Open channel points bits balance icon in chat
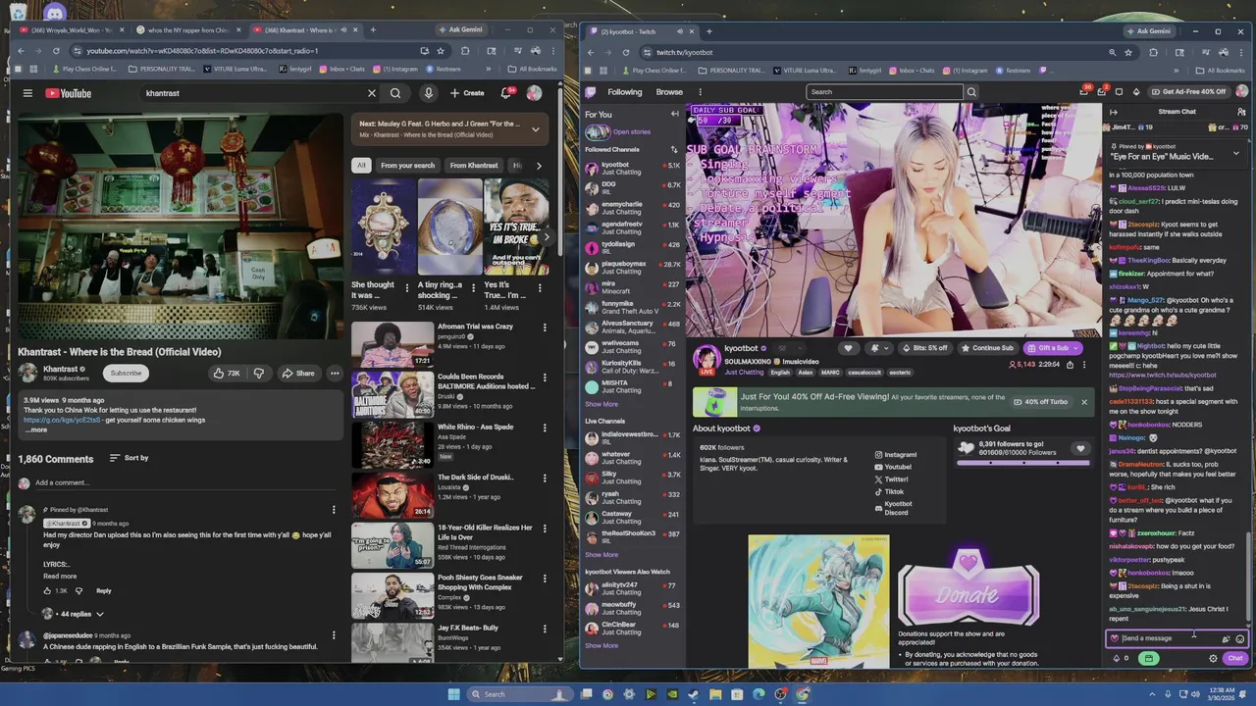Viewport: 1256px width, 706px height. click(1117, 658)
